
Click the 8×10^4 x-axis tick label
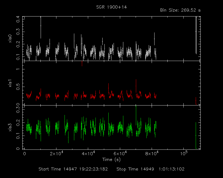[152, 153]
